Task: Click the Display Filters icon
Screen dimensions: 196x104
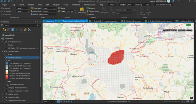Action: tap(88, 11)
